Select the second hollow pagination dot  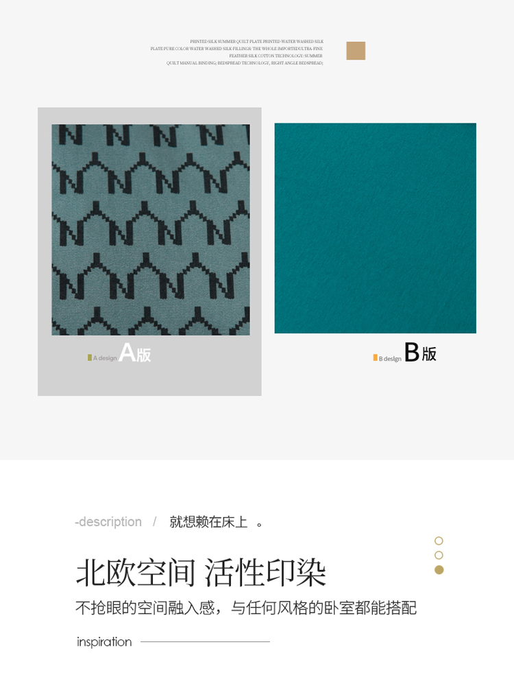pyautogui.click(x=439, y=555)
